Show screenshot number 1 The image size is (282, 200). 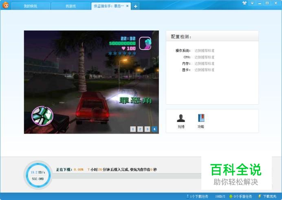pos(133,129)
